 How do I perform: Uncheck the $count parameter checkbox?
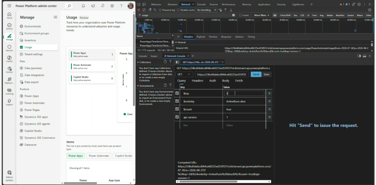coord(177,109)
